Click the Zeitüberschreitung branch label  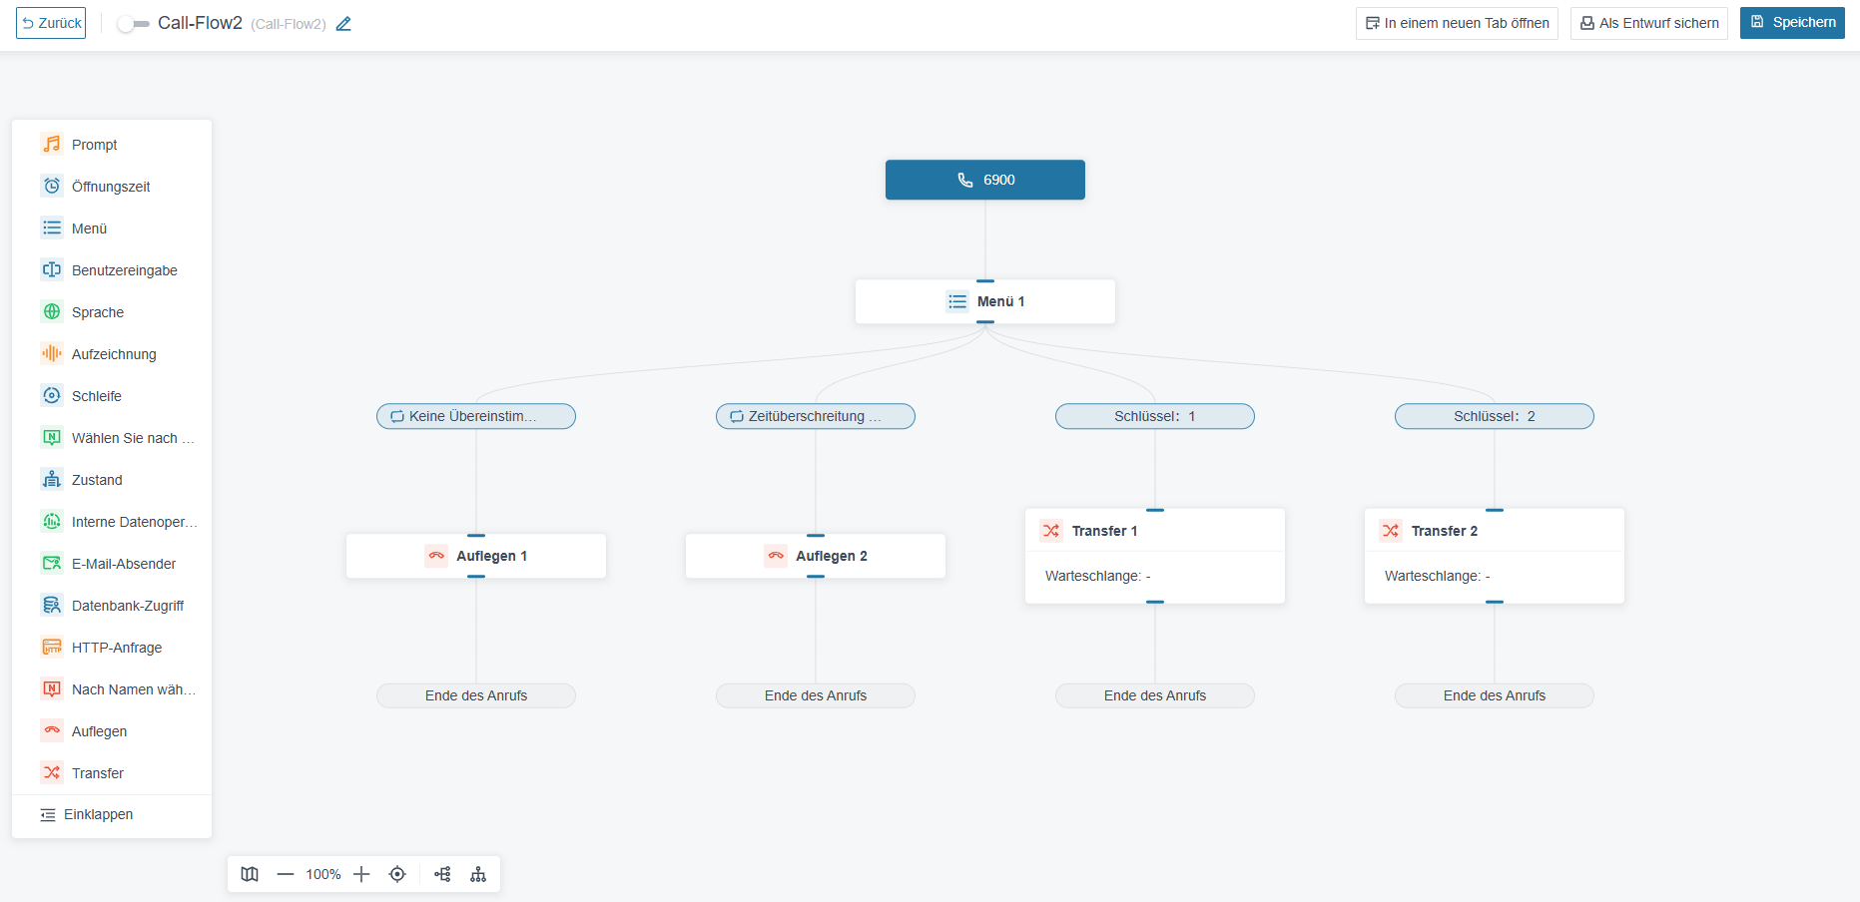click(x=816, y=416)
